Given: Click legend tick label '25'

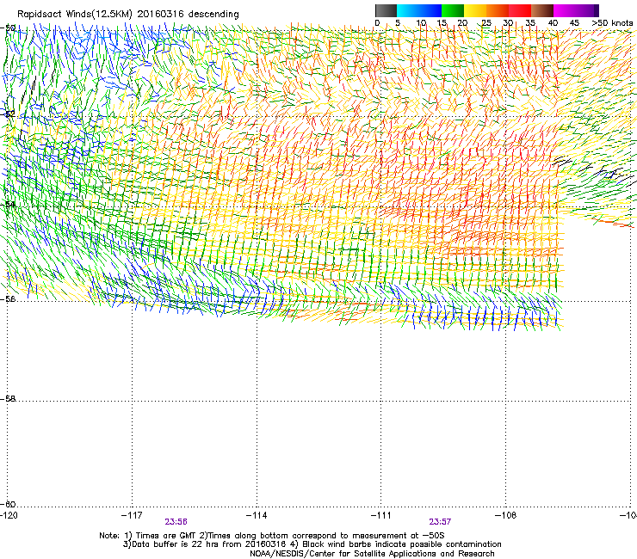Looking at the screenshot, I should [x=486, y=23].
